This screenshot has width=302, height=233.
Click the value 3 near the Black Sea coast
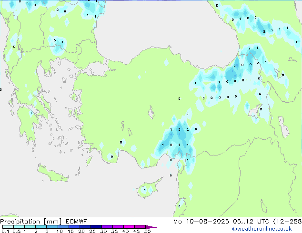pyautogui.click(x=250, y=64)
